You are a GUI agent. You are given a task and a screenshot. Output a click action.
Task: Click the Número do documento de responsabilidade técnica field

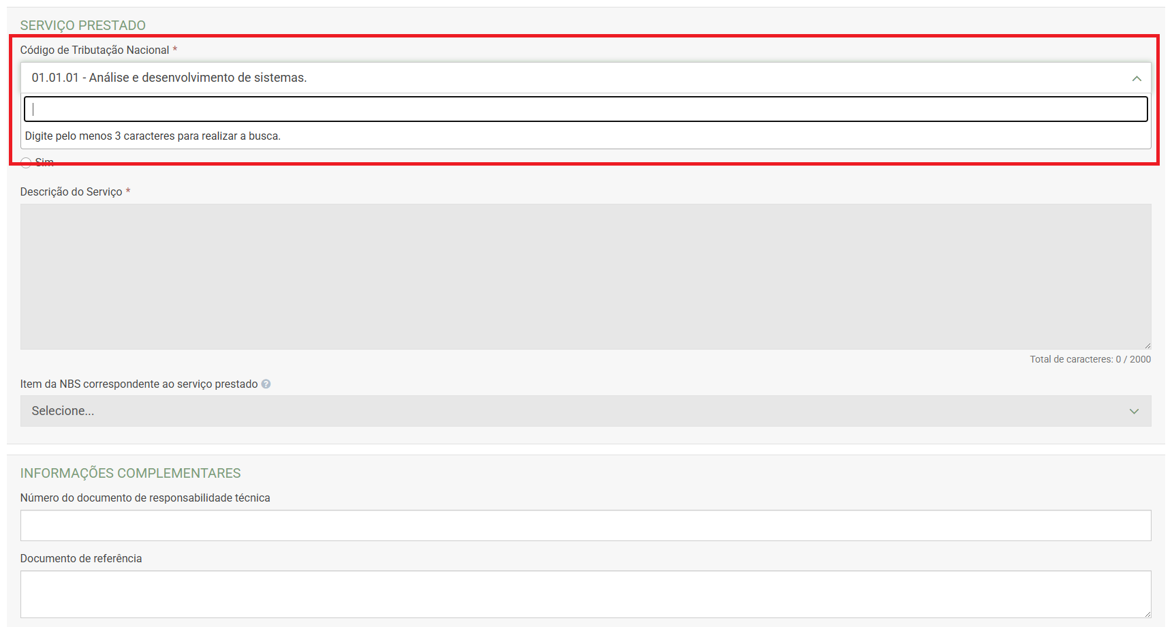pos(585,525)
